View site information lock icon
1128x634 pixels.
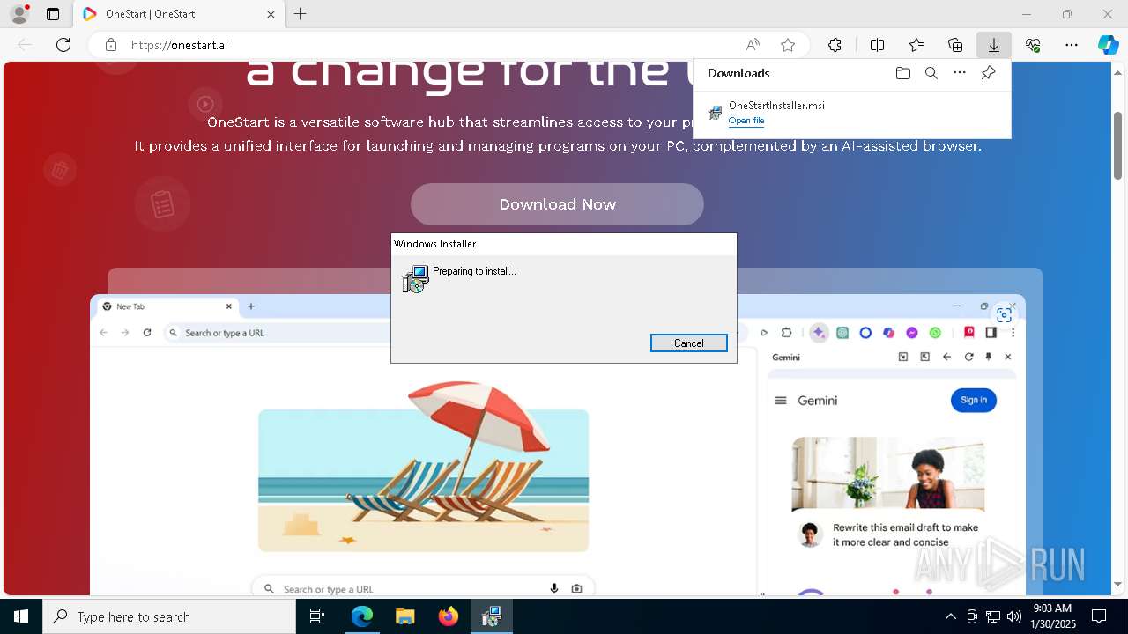point(110,45)
